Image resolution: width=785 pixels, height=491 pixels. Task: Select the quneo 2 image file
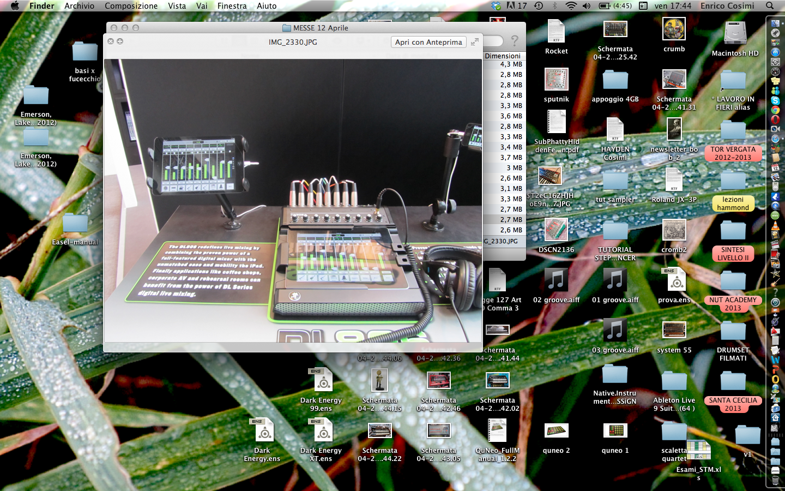(x=556, y=431)
